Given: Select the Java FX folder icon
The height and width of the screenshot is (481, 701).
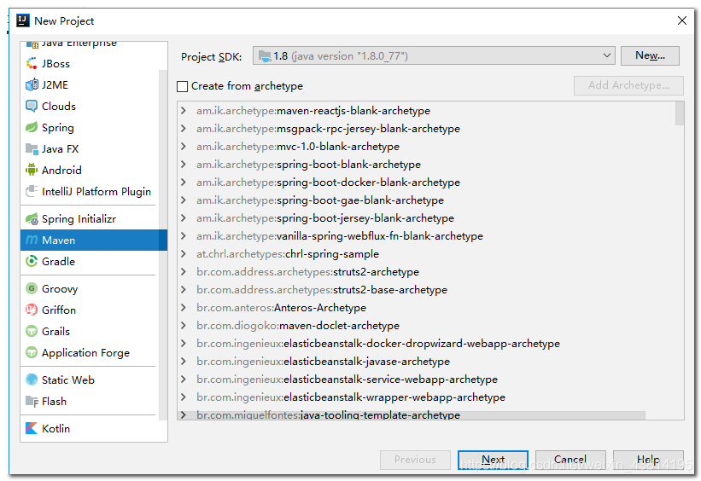Looking at the screenshot, I should coord(32,148).
